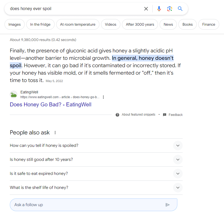Viewport: 224px width, 213px height.
Task: Focus the "Ask a follow up" field
Action: (87, 205)
